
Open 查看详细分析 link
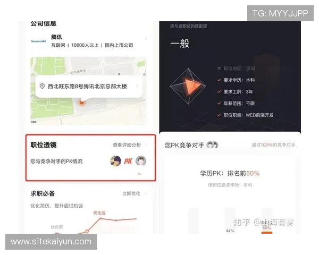(x=127, y=145)
